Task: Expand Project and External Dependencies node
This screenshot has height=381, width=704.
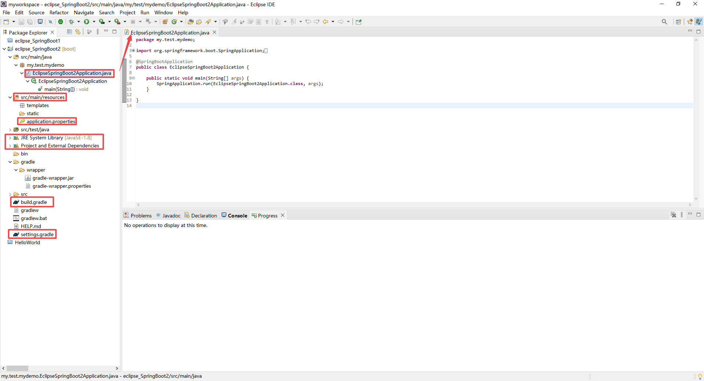Action: [x=10, y=146]
